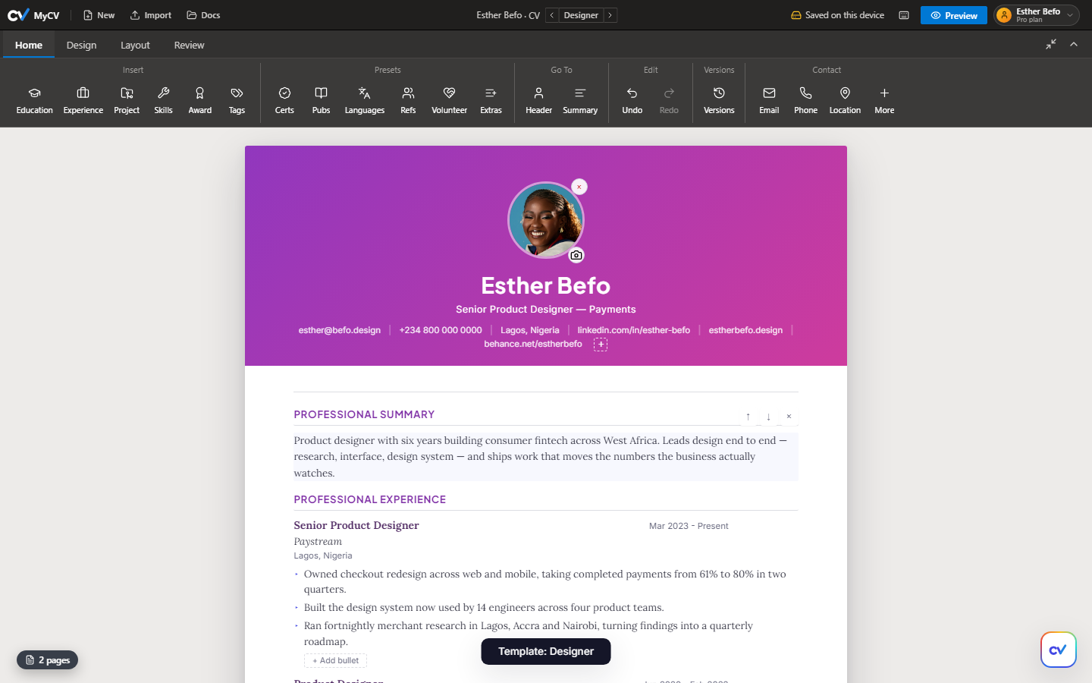
Task: Edit the estherbefo.design website link
Action: [x=745, y=330]
